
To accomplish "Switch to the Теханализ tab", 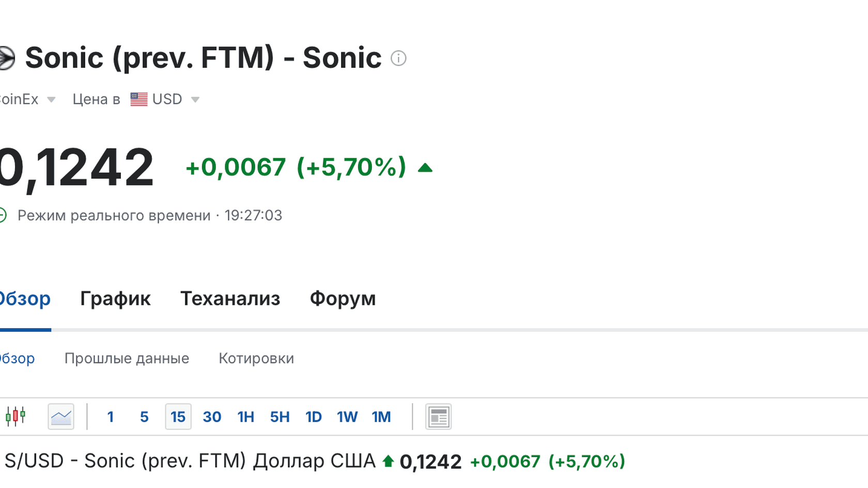I will pos(230,298).
